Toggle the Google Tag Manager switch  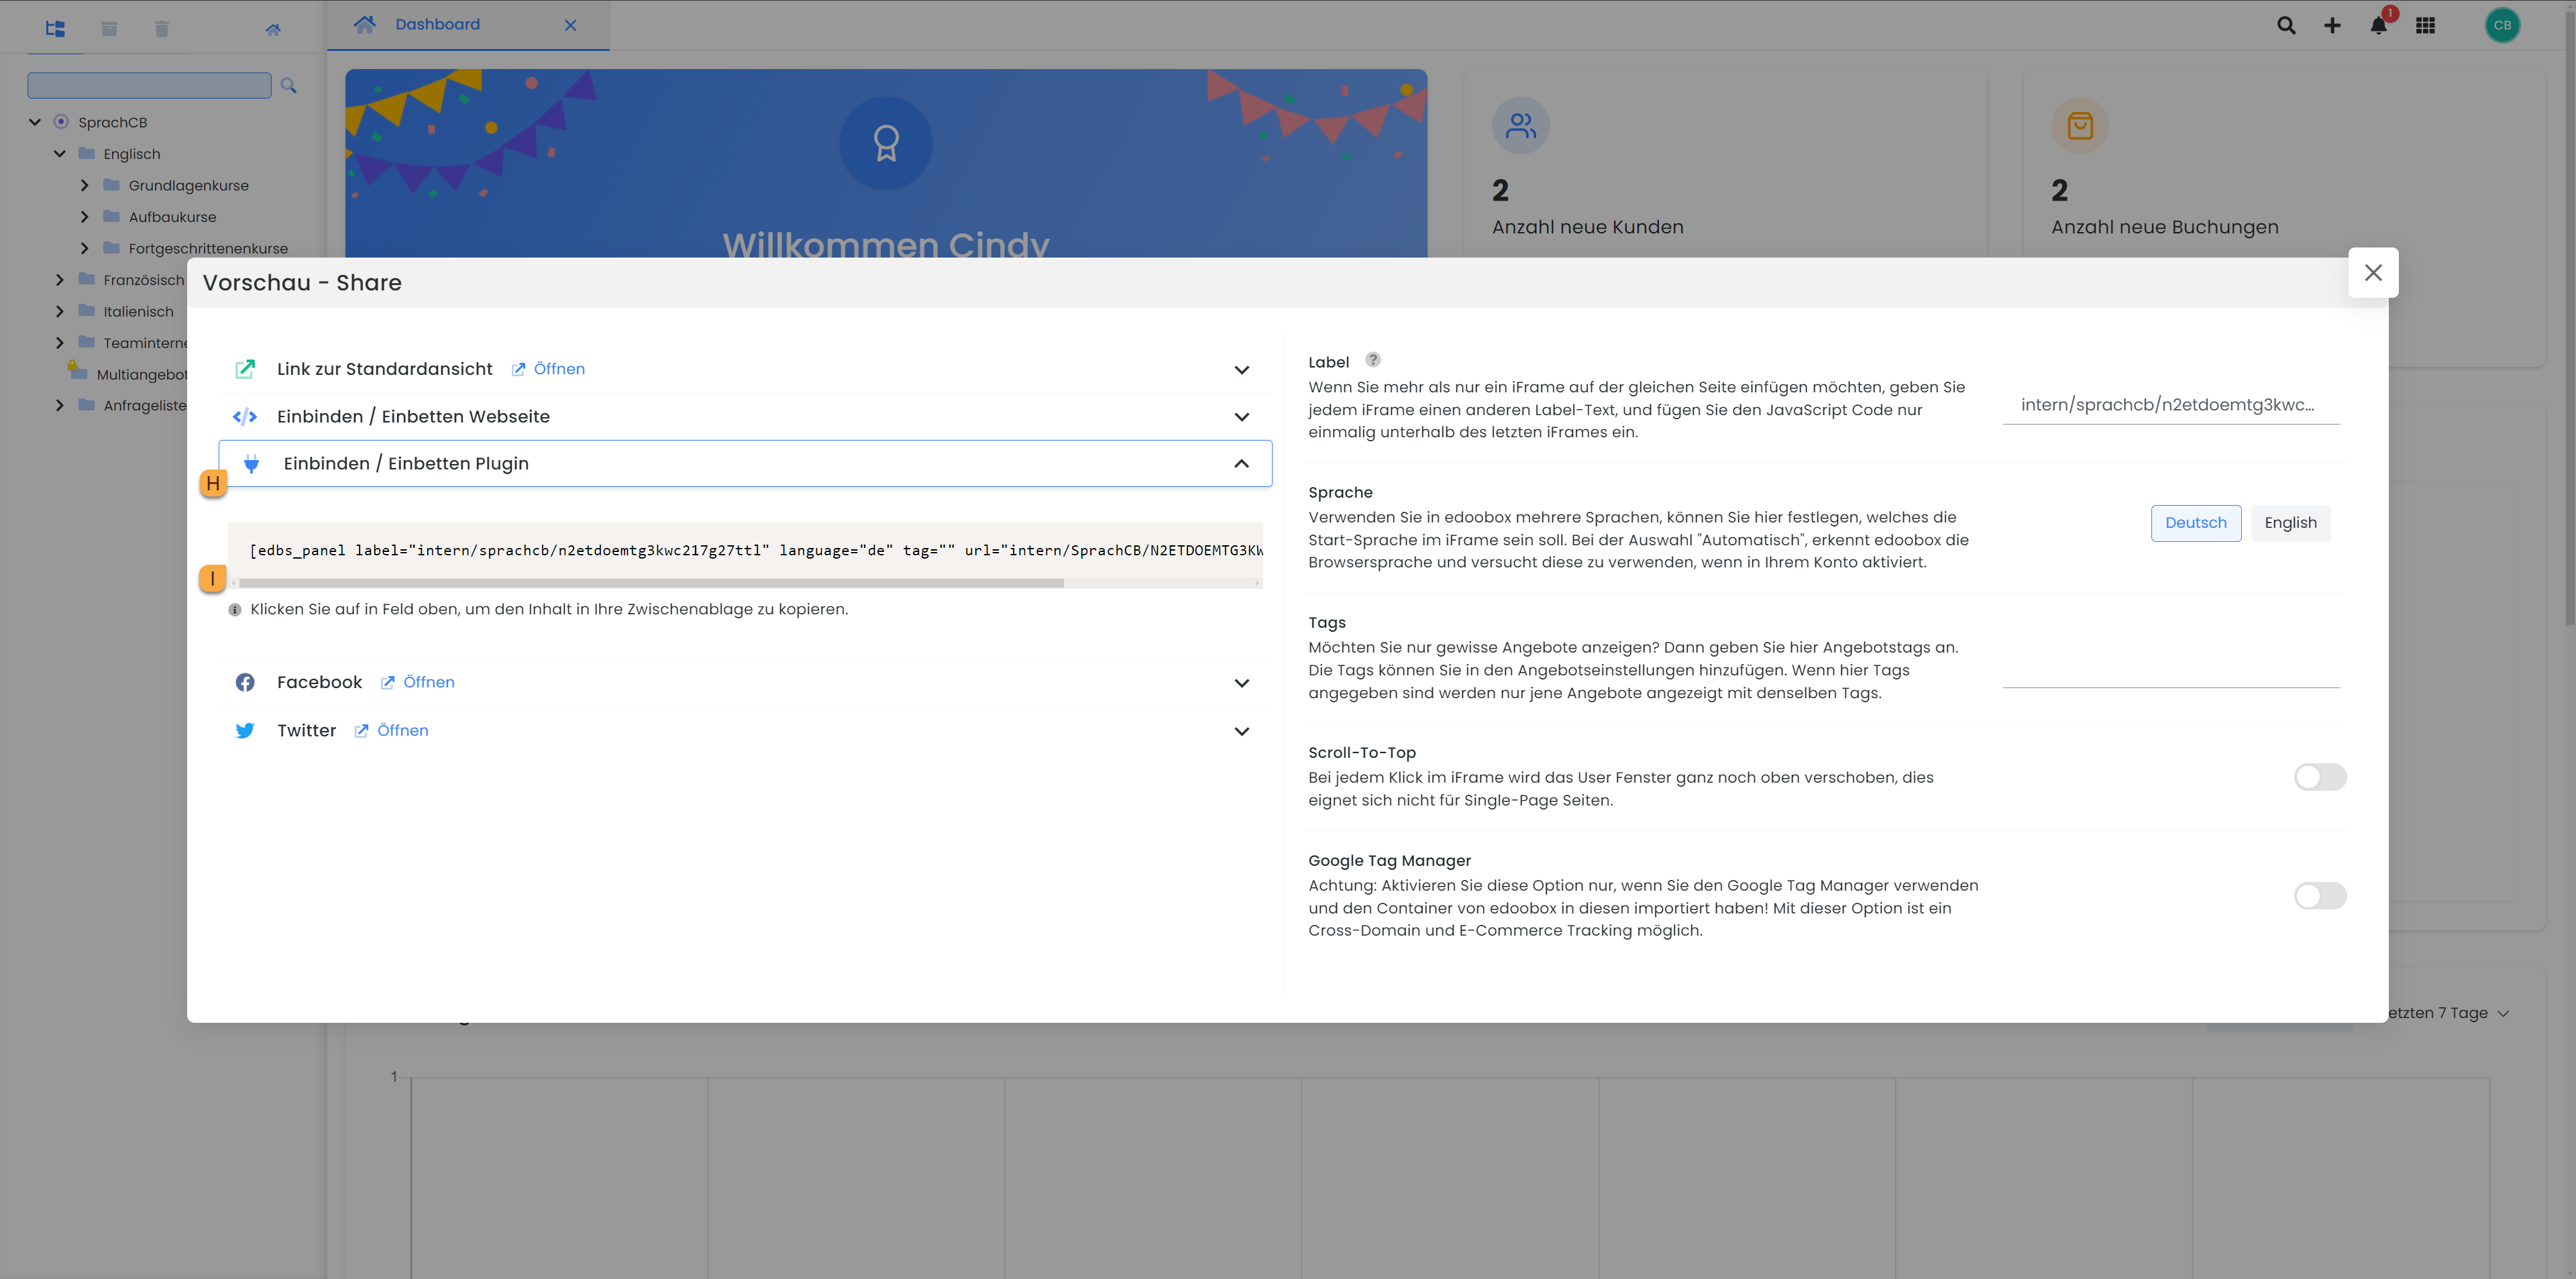coord(2320,895)
